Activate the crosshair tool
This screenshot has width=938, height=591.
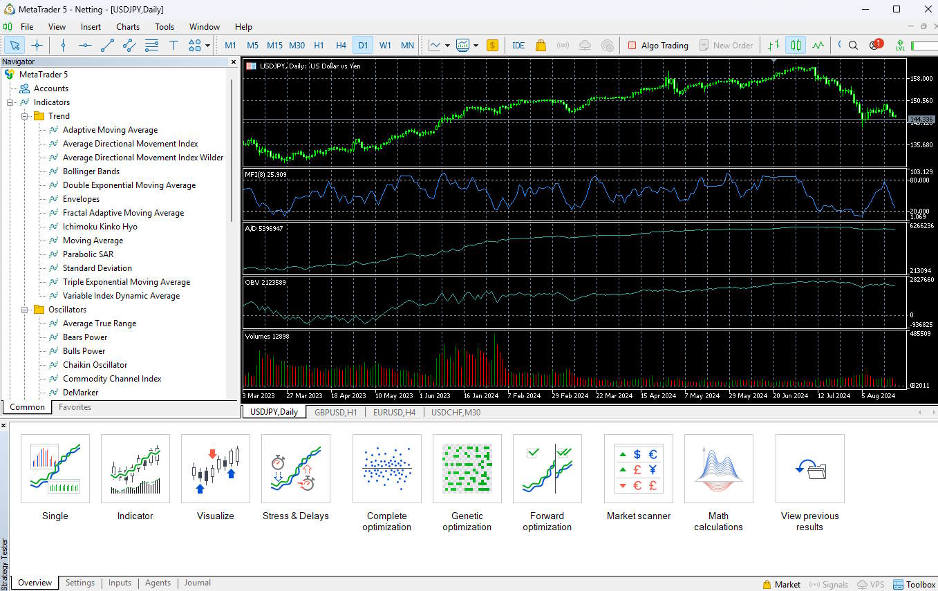[37, 46]
